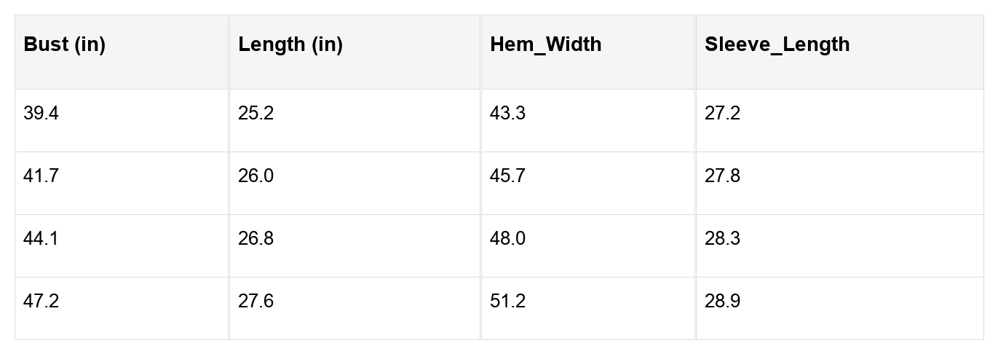Click the length cell 26.8
The height and width of the screenshot is (354, 998).
click(x=256, y=239)
